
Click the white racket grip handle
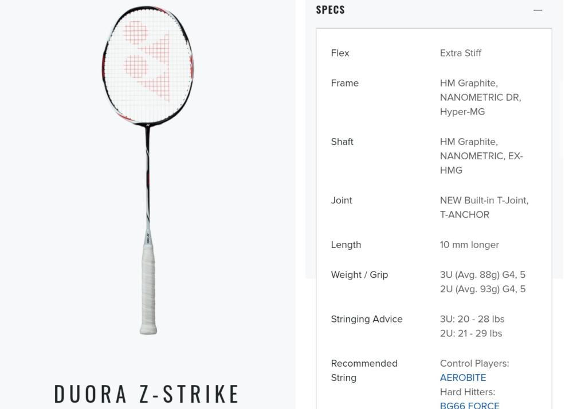point(148,289)
